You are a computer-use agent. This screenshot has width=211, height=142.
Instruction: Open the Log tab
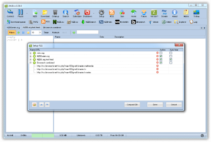[x=194, y=22]
